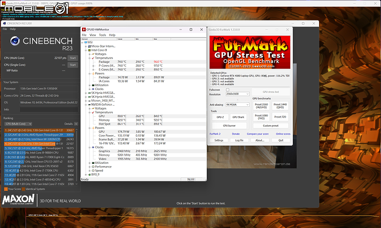
Task: Click the GPU Clocks node icon
Action: (x=93, y=147)
